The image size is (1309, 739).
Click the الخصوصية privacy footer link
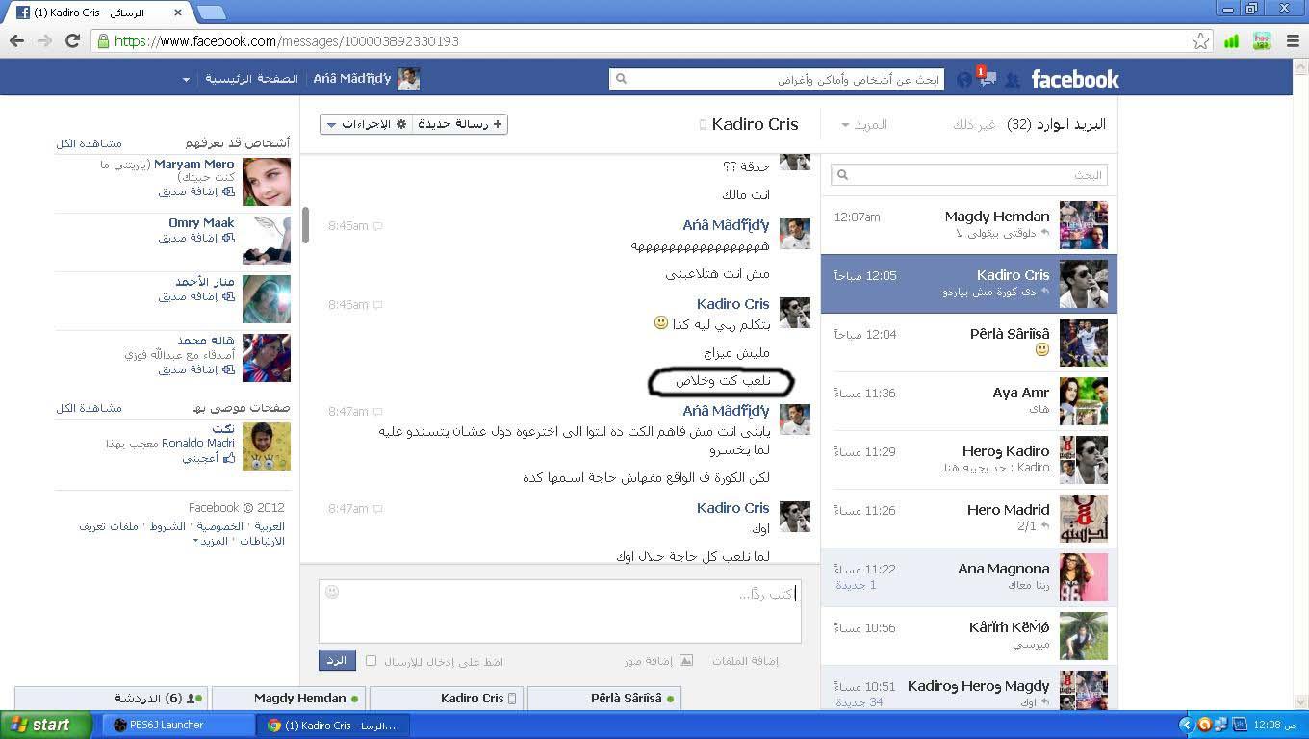pos(220,526)
